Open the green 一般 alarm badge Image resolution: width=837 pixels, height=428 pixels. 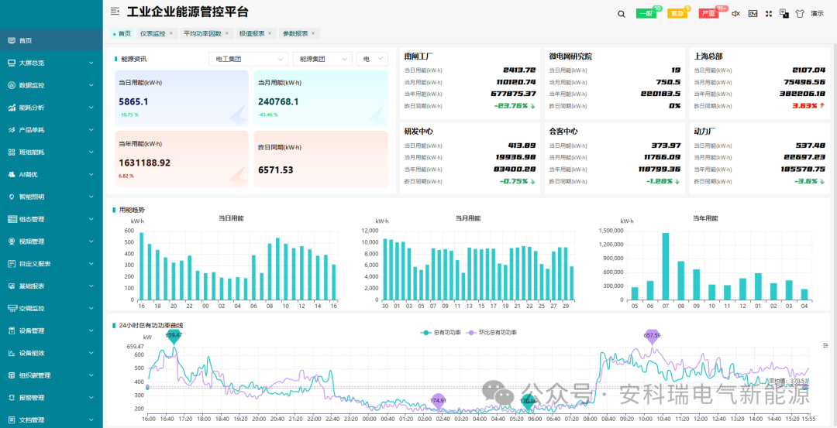pos(646,14)
